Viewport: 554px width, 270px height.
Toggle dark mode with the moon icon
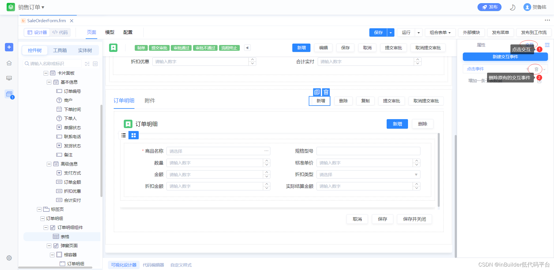coord(512,7)
